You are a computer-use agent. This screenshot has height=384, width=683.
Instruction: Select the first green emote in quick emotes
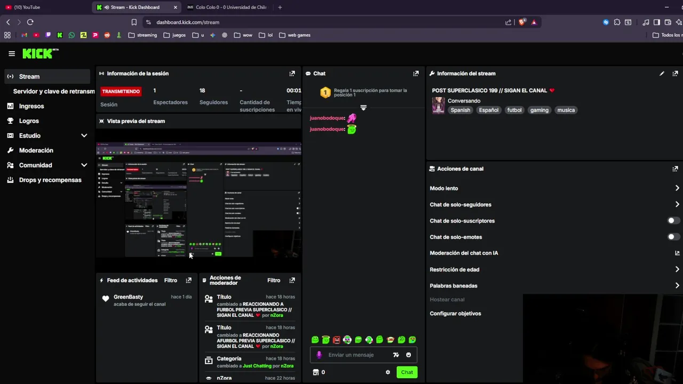315,340
